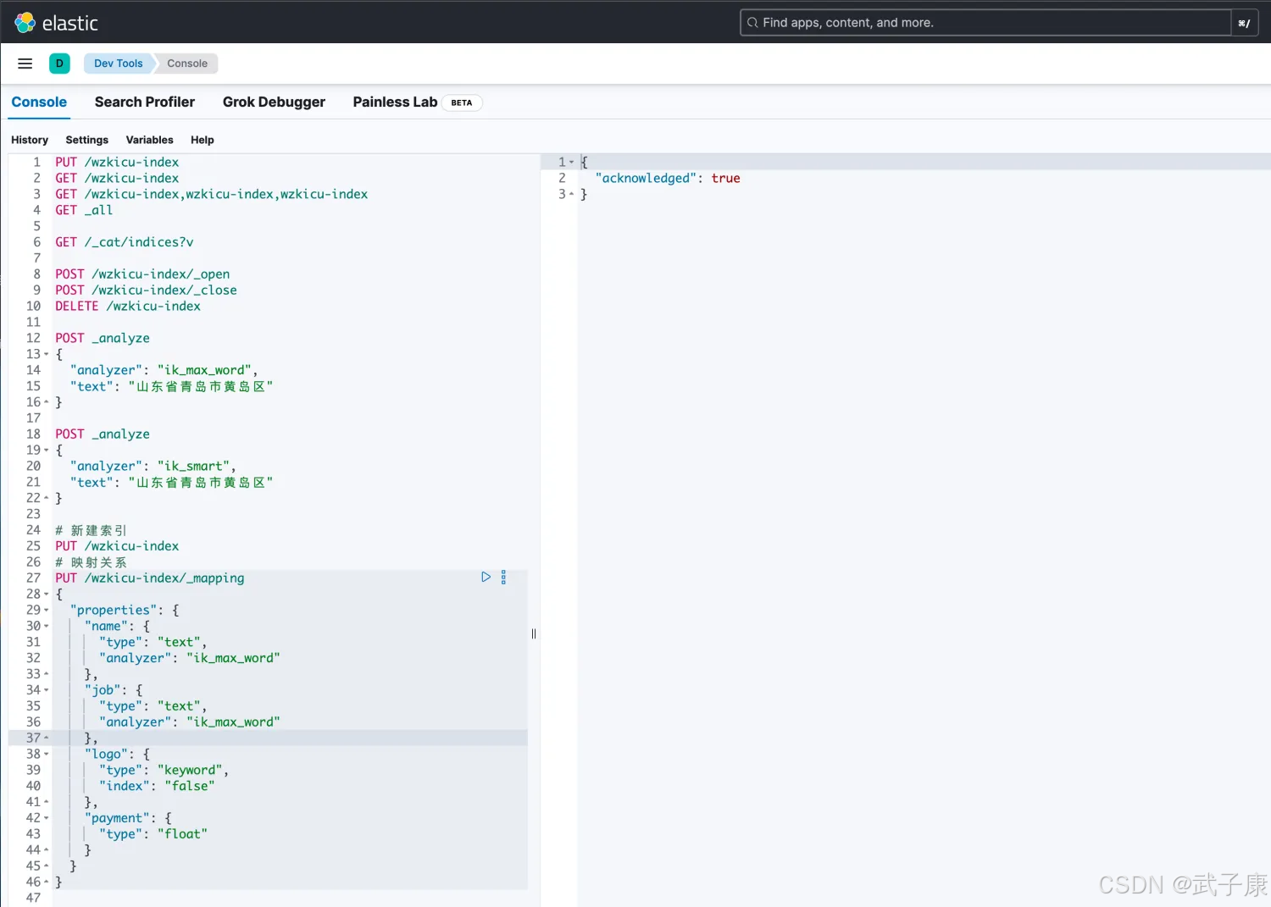The image size is (1271, 907).
Task: Click the search magnifier icon in top bar
Action: [752, 23]
